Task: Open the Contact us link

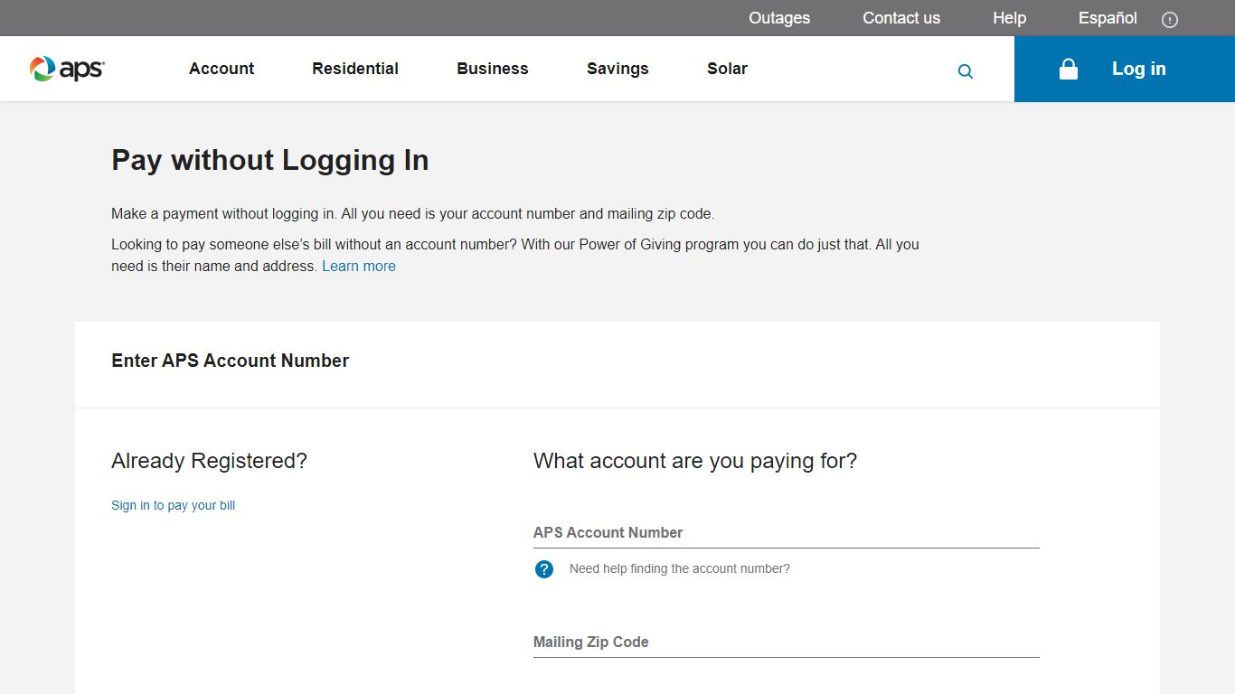Action: click(x=901, y=18)
